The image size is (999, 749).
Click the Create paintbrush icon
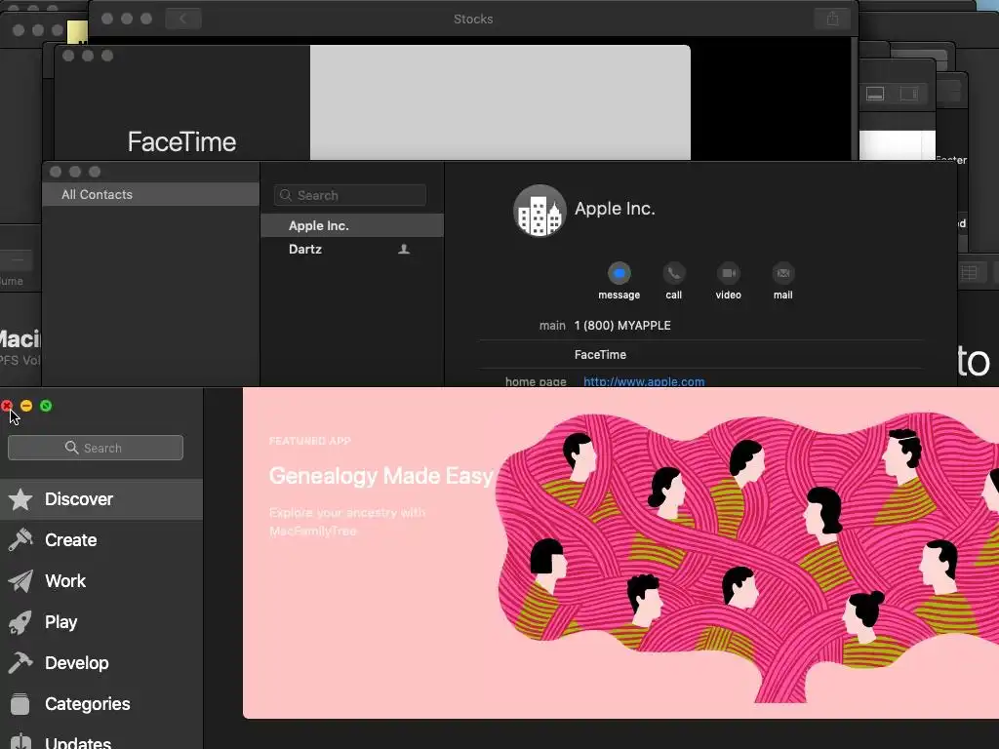pos(20,540)
